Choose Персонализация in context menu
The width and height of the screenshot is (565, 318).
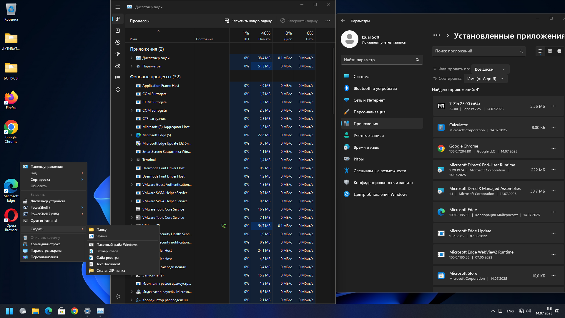(54, 257)
